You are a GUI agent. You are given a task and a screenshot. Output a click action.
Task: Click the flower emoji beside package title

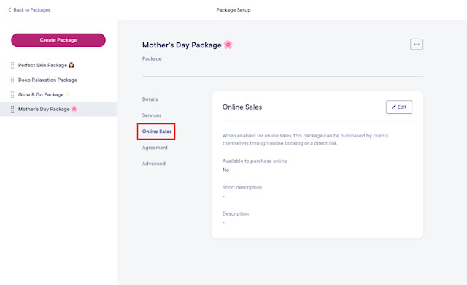pyautogui.click(x=228, y=45)
